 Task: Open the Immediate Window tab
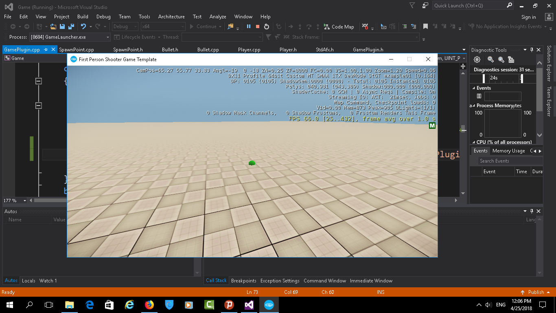point(371,281)
